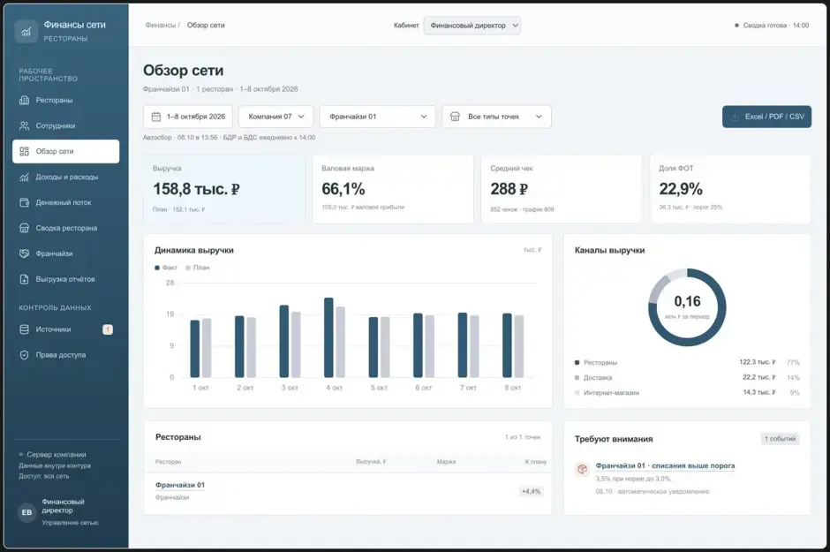Go to Рестораны in the sidebar menu
Screen dimensions: 830x552
point(65,100)
